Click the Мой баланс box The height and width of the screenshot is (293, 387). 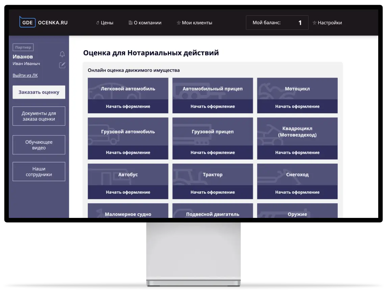(x=277, y=23)
